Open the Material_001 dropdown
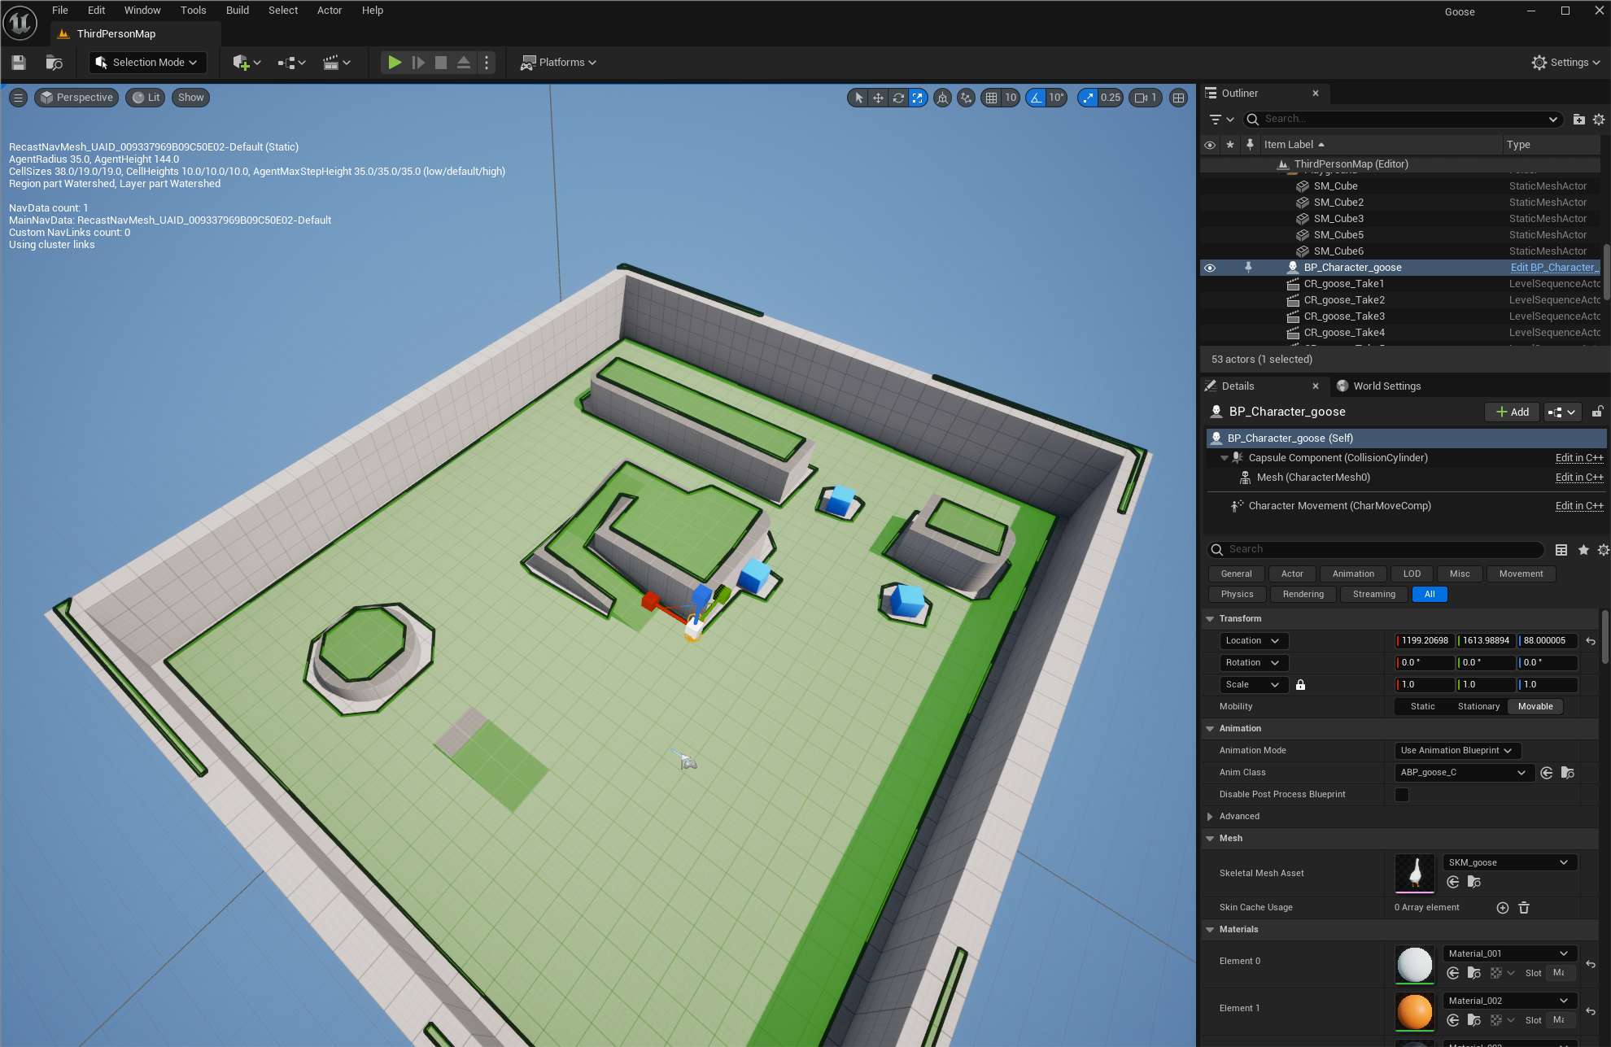The width and height of the screenshot is (1611, 1047). coord(1510,954)
